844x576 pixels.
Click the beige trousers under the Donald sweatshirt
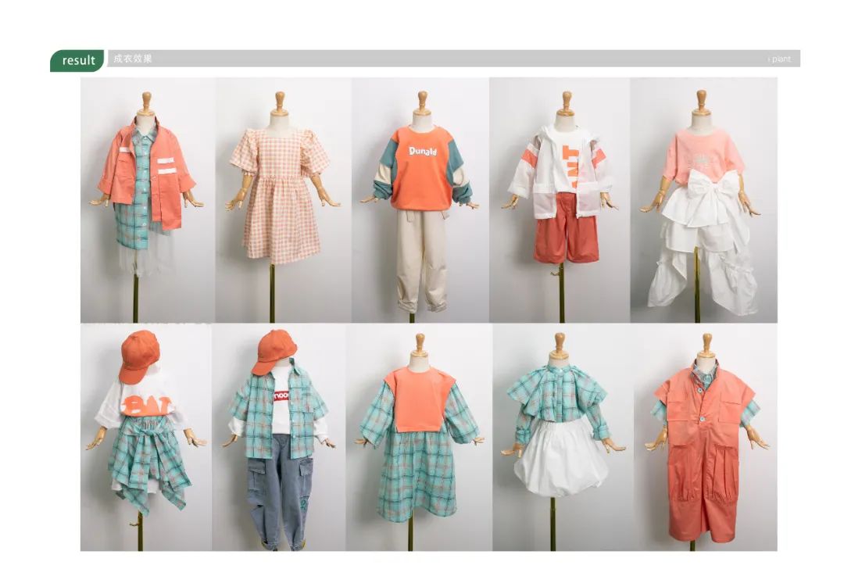tap(420, 258)
